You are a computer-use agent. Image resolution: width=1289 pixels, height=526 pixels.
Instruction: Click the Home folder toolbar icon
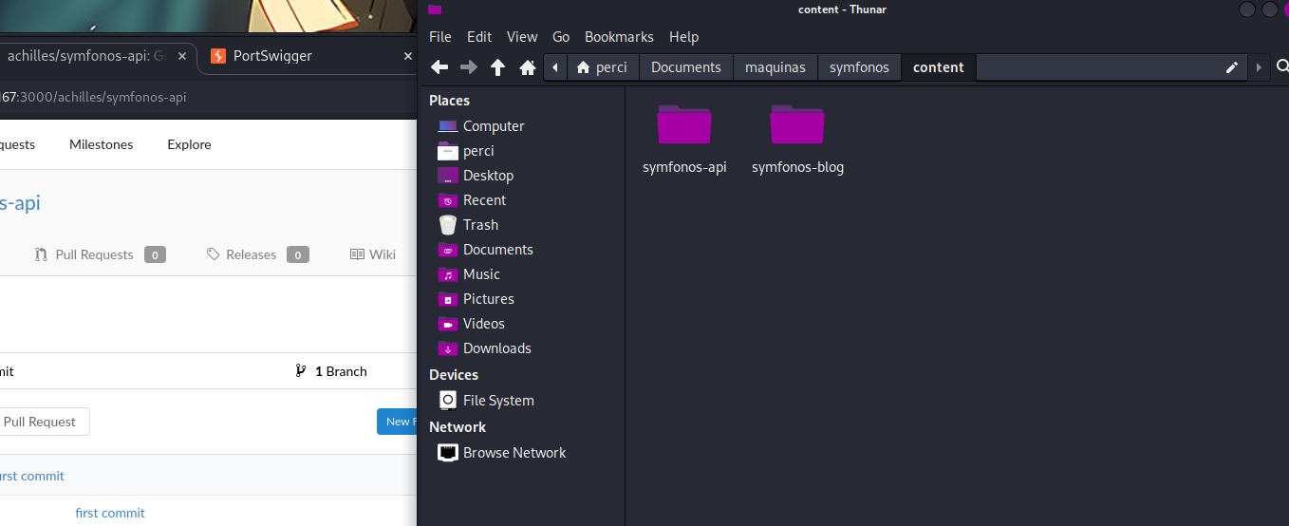pyautogui.click(x=528, y=67)
